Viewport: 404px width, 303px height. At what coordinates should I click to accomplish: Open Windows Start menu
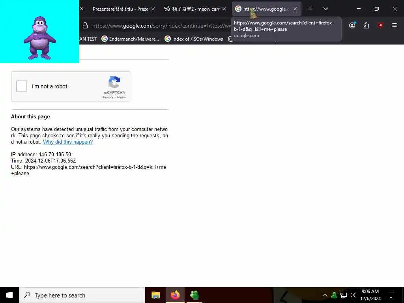click(9, 295)
